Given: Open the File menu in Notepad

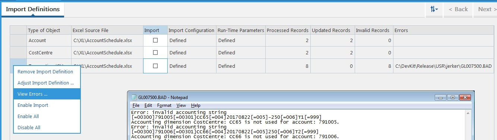Looking at the screenshot, I should pyautogui.click(x=136, y=105).
